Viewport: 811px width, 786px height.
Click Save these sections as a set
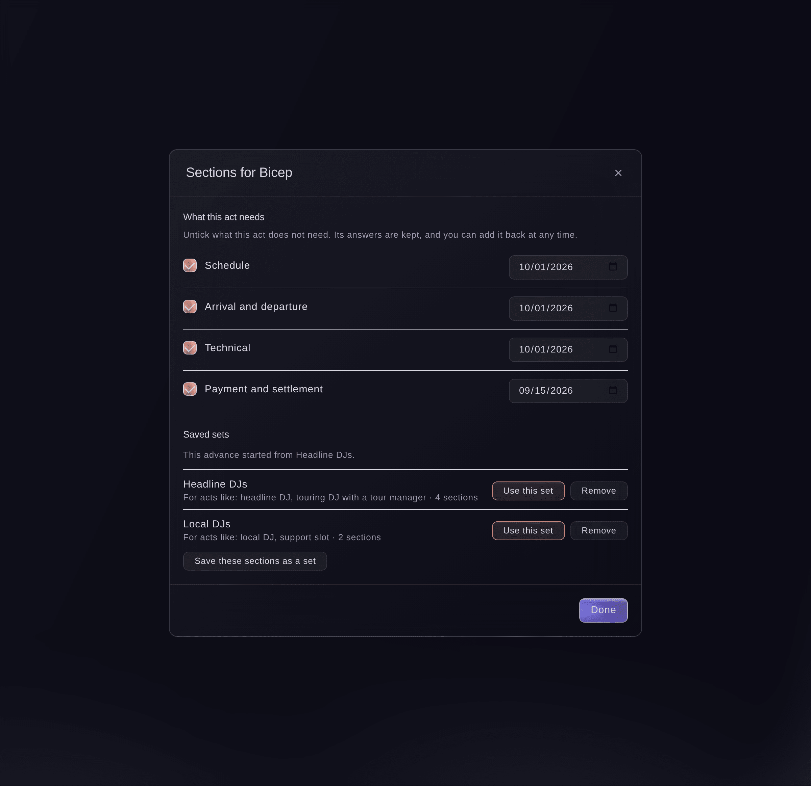point(255,561)
